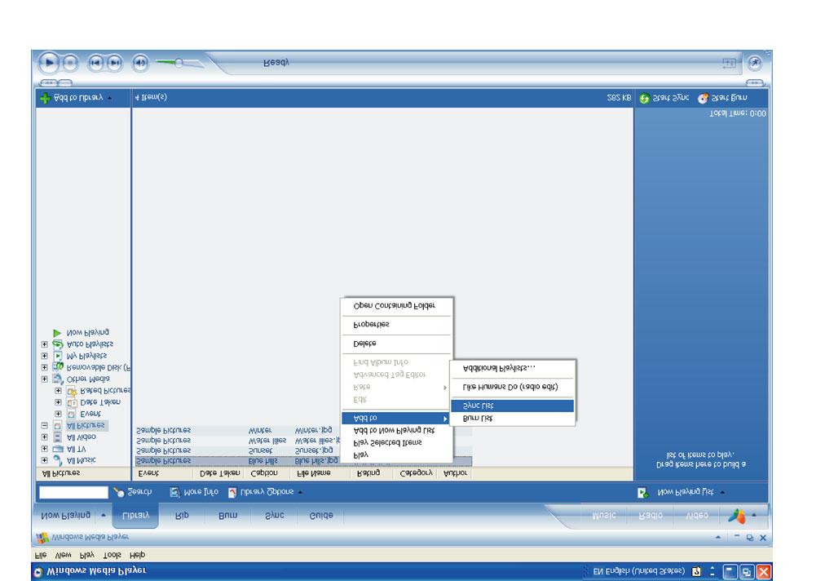The height and width of the screenshot is (581, 834).
Task: Click the volume slider
Action: point(179,63)
